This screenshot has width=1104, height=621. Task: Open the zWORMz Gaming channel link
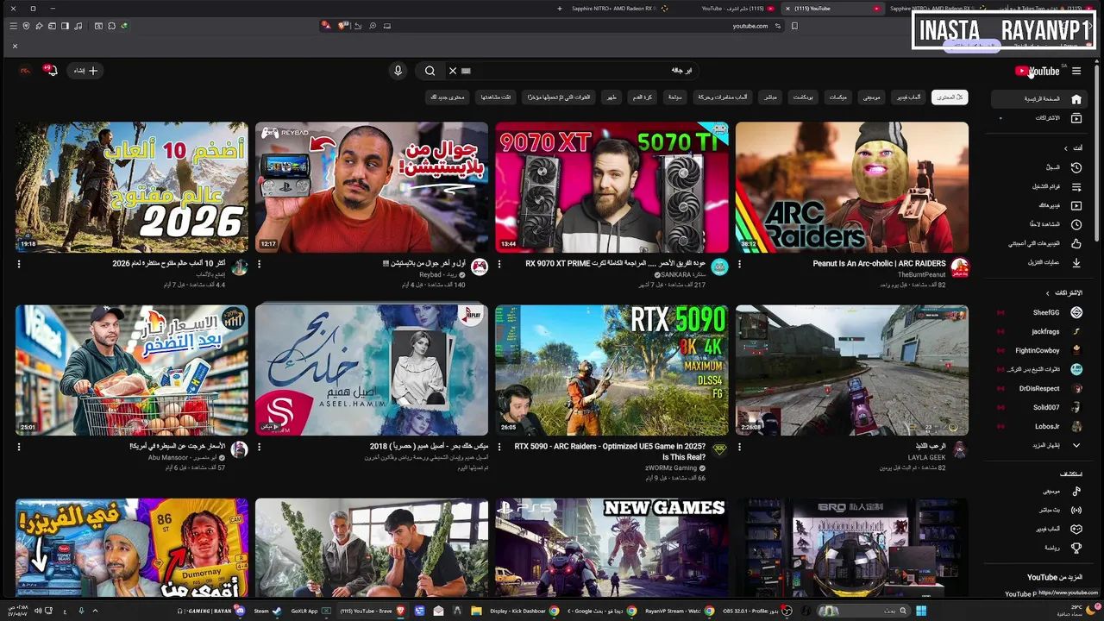pos(670,467)
